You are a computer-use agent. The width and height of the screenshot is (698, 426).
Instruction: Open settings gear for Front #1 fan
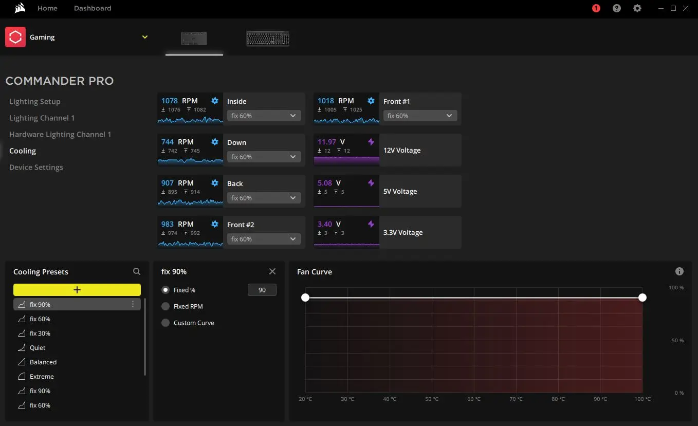point(371,101)
